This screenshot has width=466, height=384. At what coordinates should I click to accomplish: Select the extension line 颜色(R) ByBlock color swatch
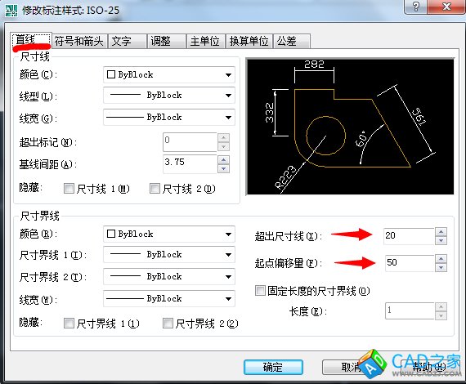pos(111,234)
